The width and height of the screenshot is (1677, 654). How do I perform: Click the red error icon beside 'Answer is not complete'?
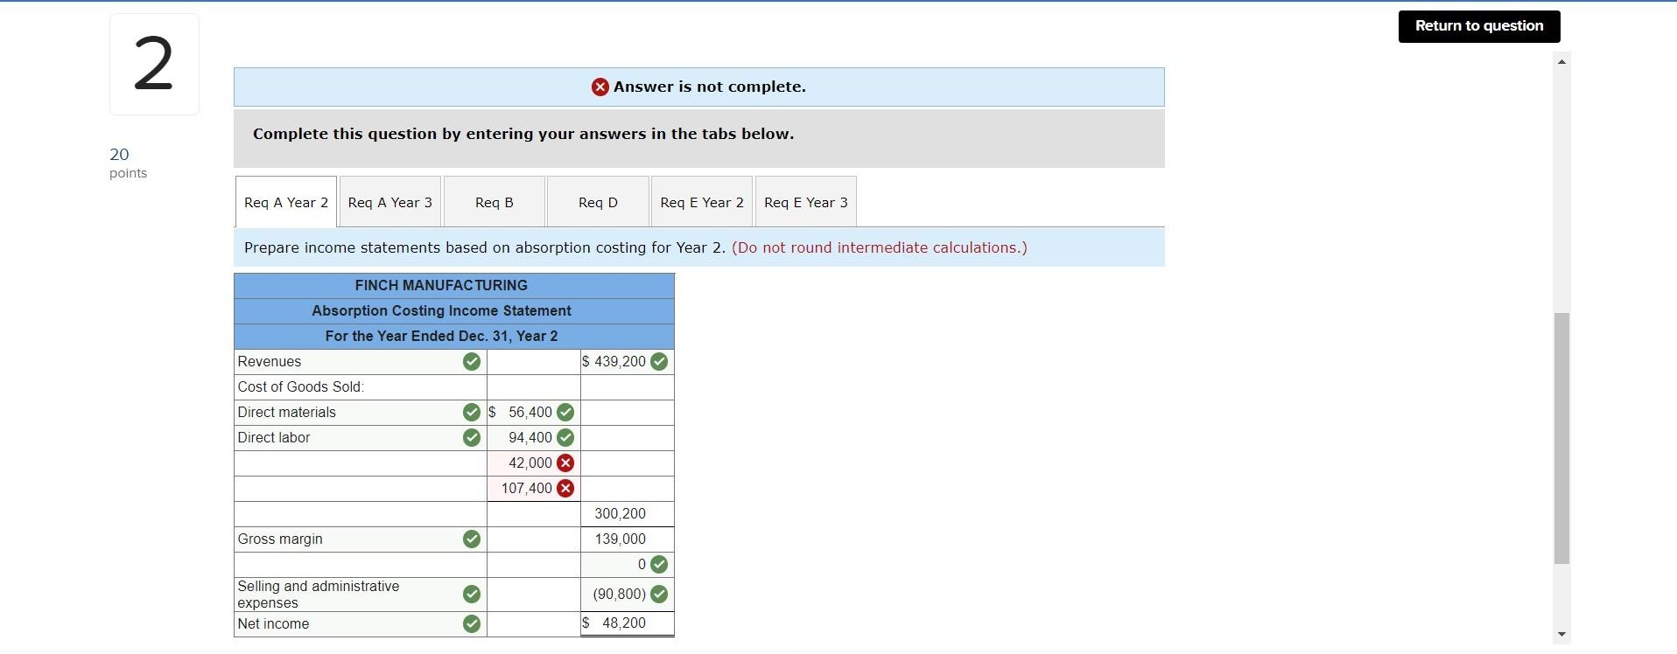point(600,87)
